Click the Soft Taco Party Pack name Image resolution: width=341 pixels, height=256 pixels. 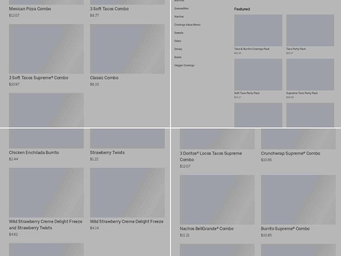pyautogui.click(x=247, y=93)
